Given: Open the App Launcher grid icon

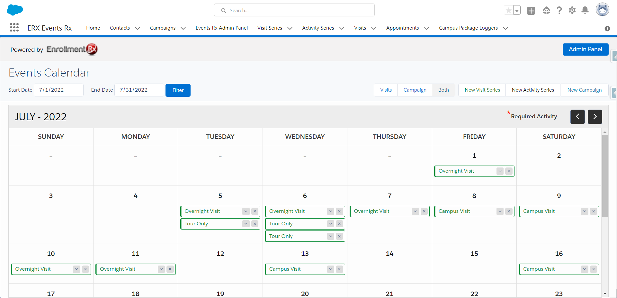Looking at the screenshot, I should tap(14, 28).
